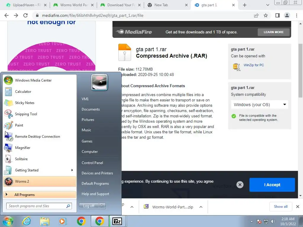303x227 pixels.
Task: Open Computer from Start menu
Action: (x=90, y=152)
